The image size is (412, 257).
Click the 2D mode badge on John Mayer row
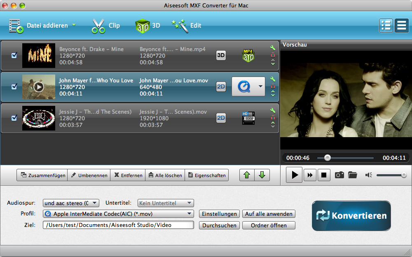tap(221, 86)
